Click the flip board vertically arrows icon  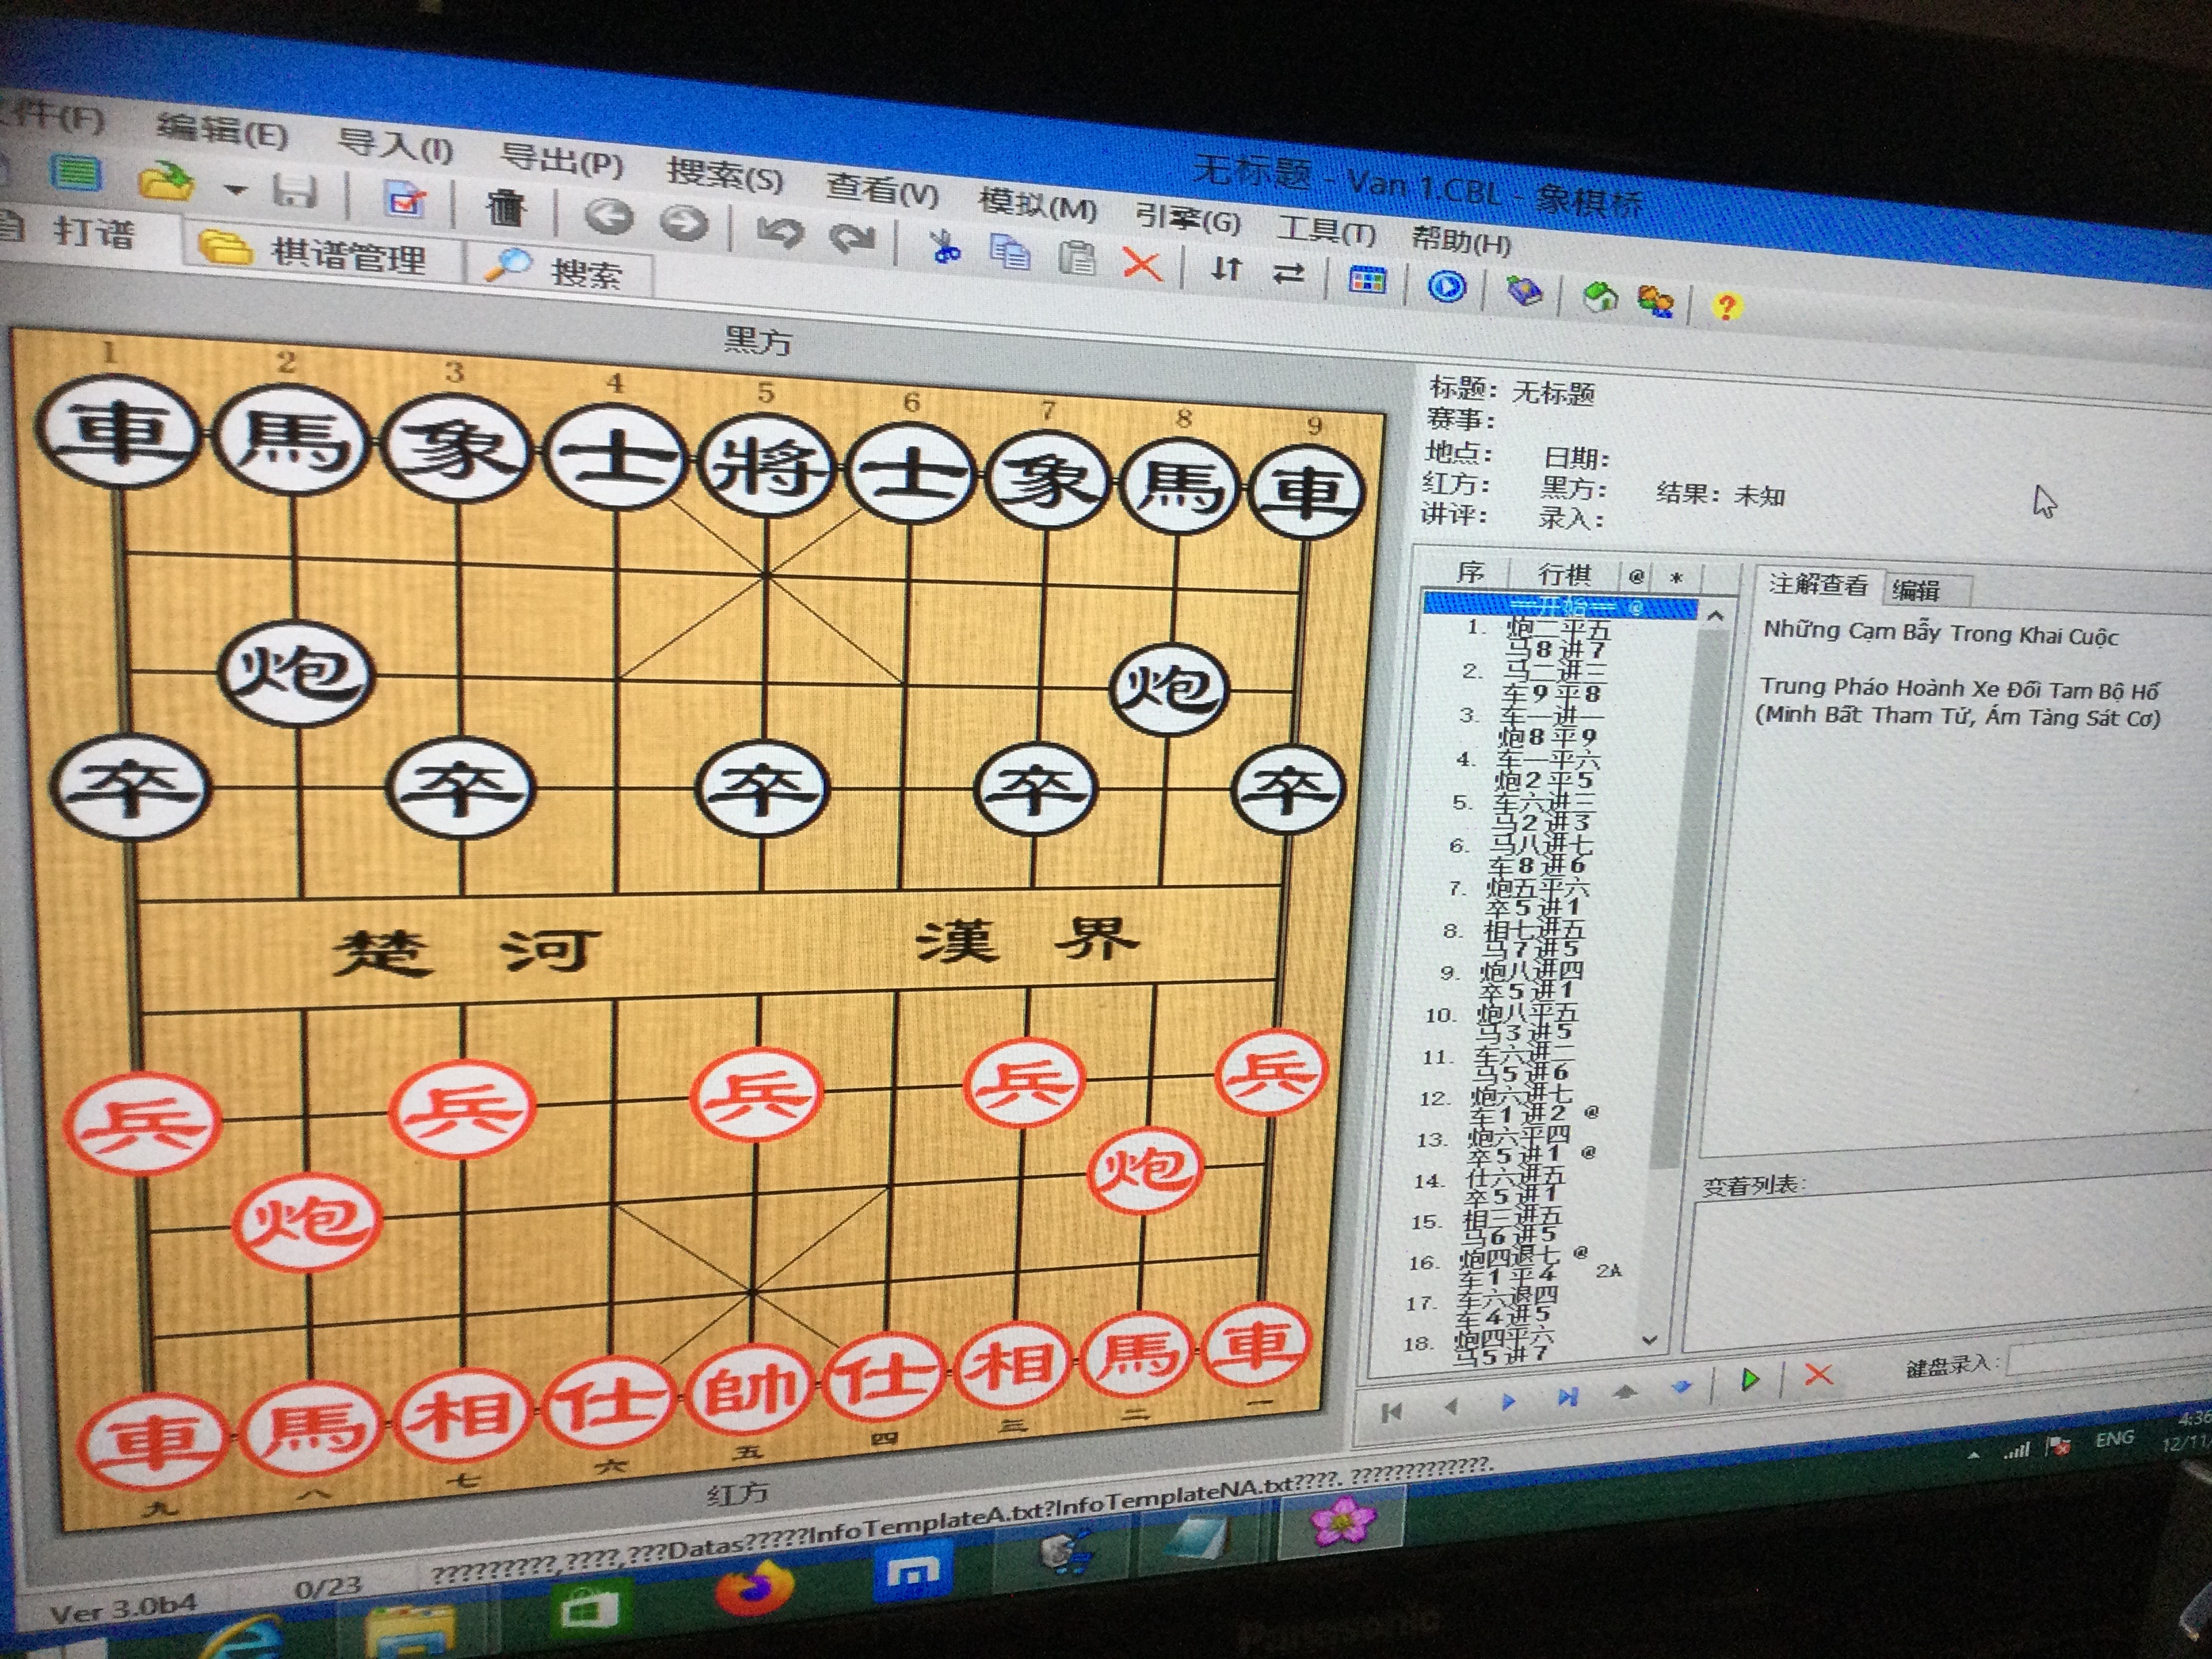click(1227, 268)
